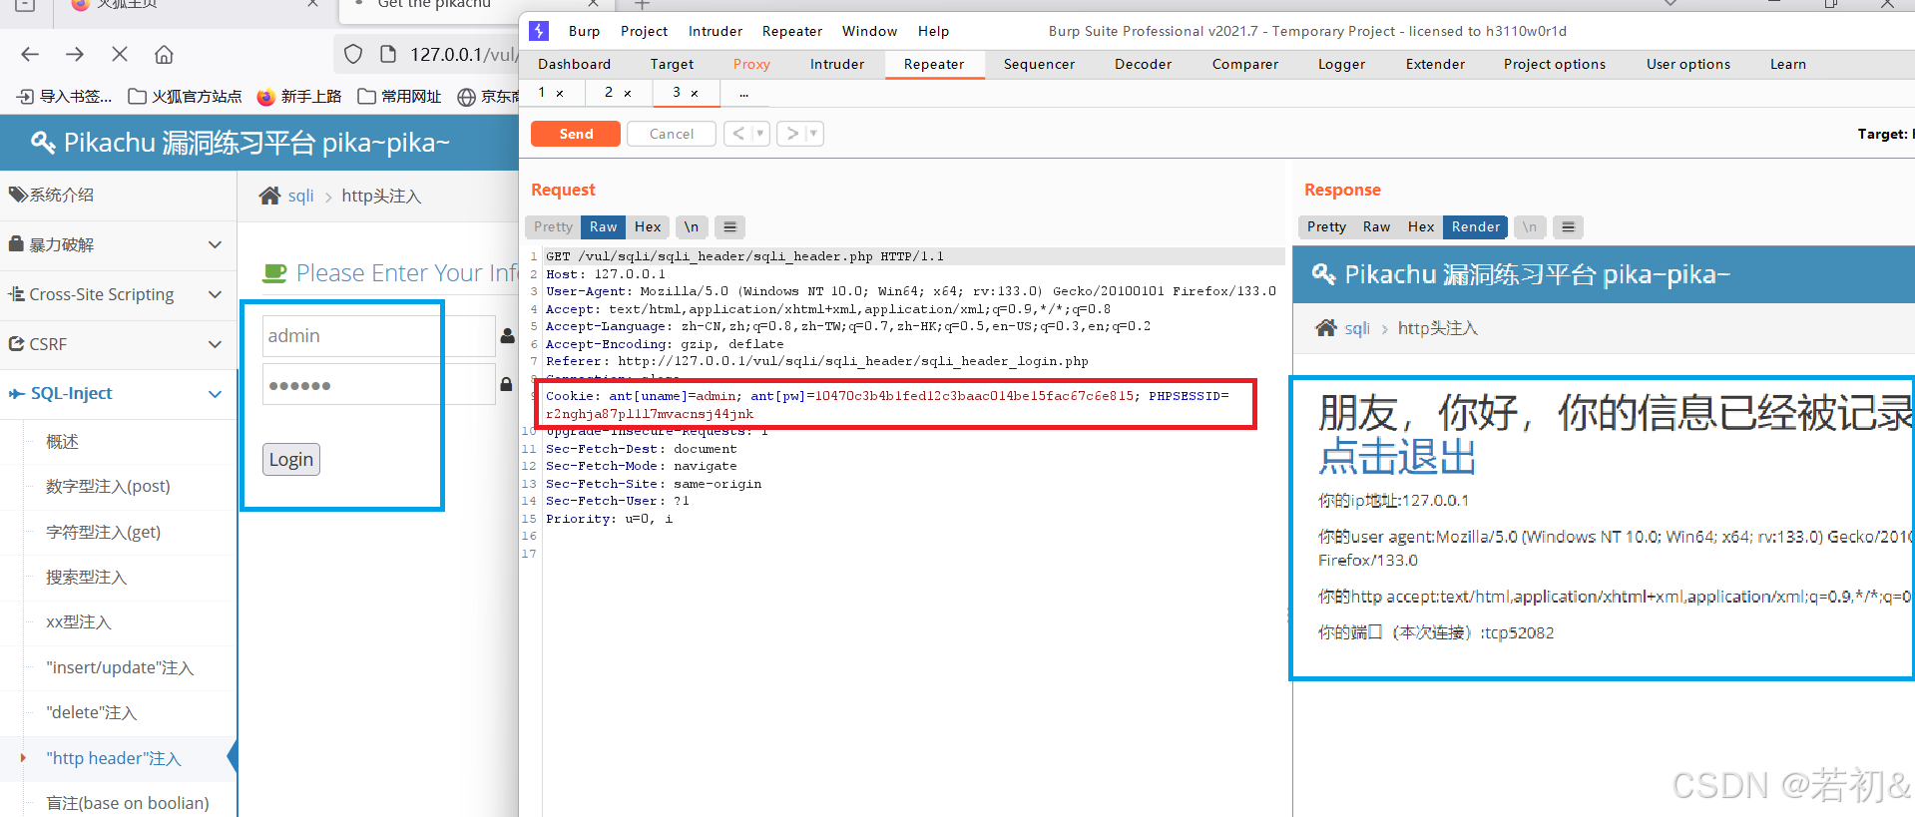Viewport: 1915px width, 817px height.
Task: Click 导入书签 bookmark item
Action: tap(65, 97)
